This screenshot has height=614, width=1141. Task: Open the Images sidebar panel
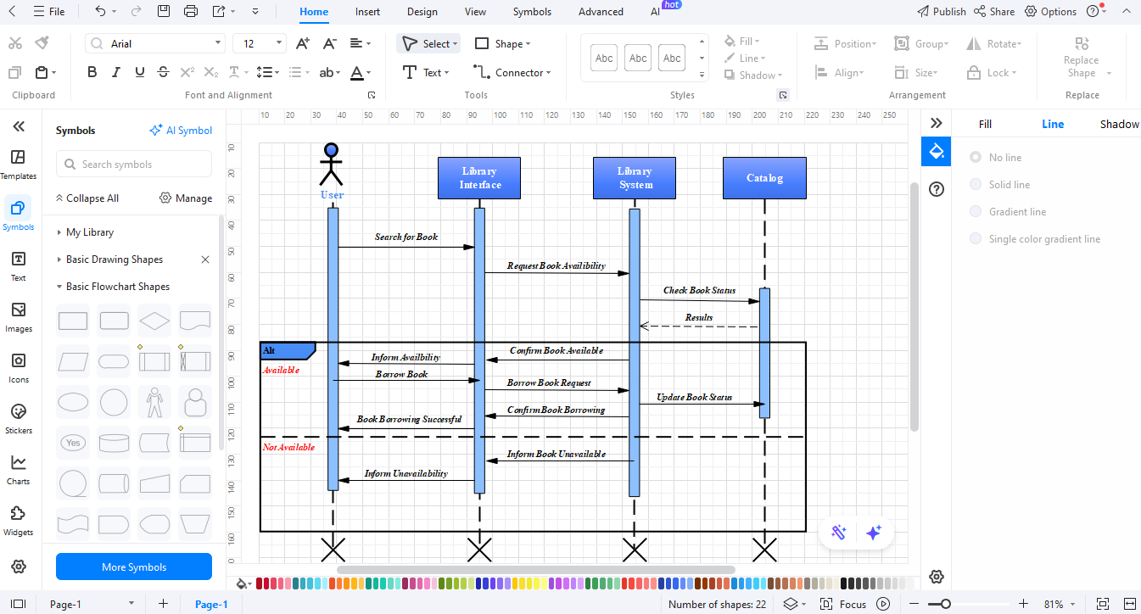(19, 317)
